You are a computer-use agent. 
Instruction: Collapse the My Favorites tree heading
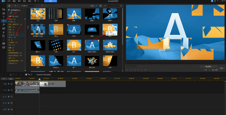coord(9,10)
